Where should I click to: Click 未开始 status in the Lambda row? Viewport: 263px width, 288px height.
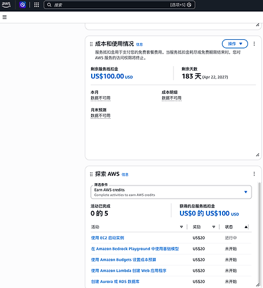[x=231, y=271]
